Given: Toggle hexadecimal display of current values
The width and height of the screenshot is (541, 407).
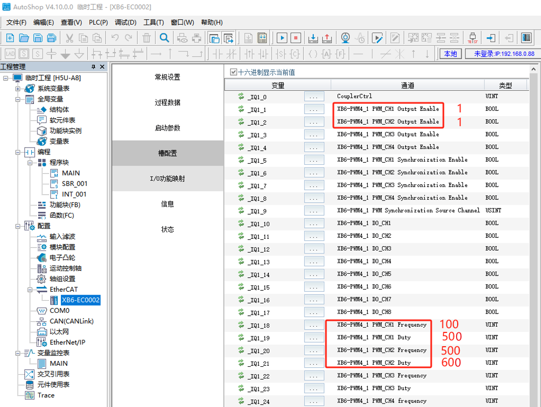Looking at the screenshot, I should 233,72.
